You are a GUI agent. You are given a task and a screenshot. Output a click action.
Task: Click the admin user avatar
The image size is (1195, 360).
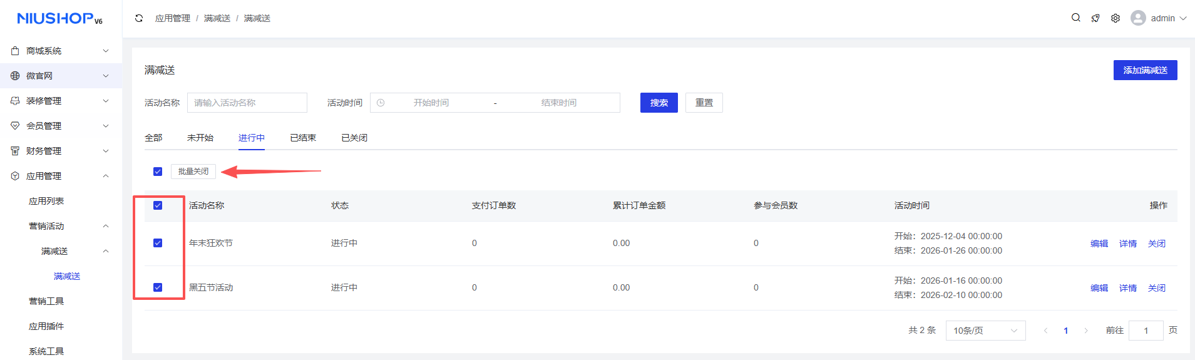click(1138, 18)
